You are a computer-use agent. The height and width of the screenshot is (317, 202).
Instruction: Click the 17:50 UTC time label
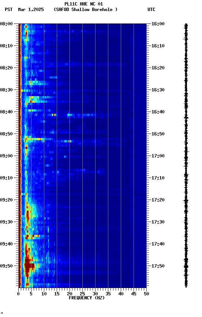(x=158, y=266)
